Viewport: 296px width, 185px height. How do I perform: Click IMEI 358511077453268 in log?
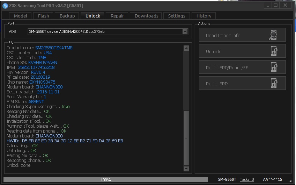pos(36,67)
